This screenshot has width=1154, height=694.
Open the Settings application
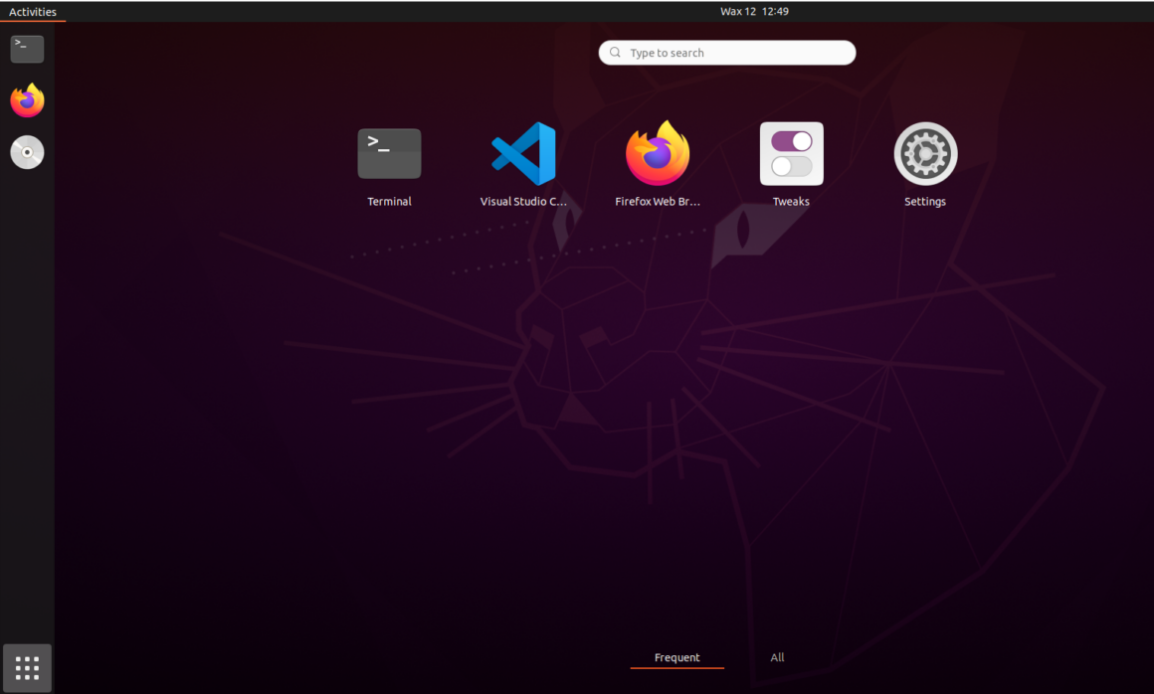click(x=925, y=153)
